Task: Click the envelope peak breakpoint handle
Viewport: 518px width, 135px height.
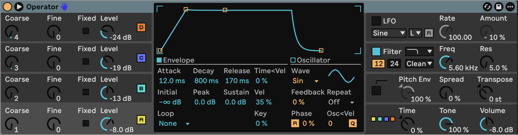Action: point(185,9)
